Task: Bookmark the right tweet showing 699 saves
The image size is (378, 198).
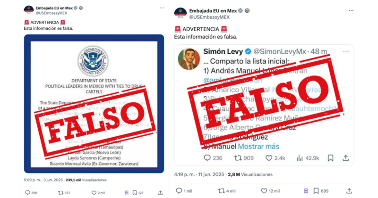Action: click(x=316, y=191)
